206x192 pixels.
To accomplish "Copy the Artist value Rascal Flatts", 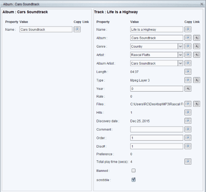I will (x=188, y=55).
